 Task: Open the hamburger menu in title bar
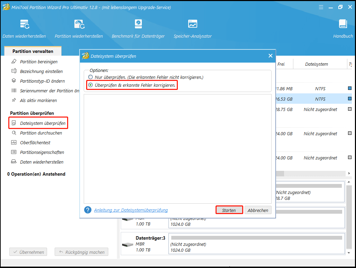tap(321, 7)
